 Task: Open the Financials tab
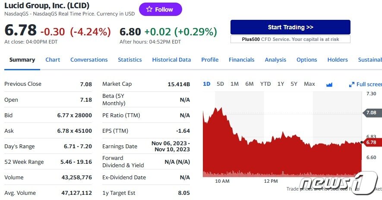(x=241, y=60)
